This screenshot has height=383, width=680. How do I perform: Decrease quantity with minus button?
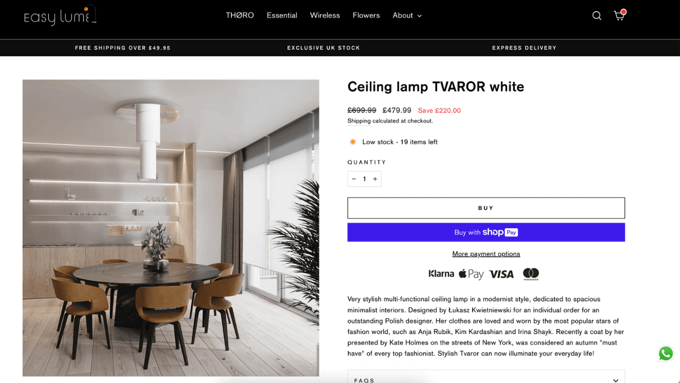coord(354,179)
